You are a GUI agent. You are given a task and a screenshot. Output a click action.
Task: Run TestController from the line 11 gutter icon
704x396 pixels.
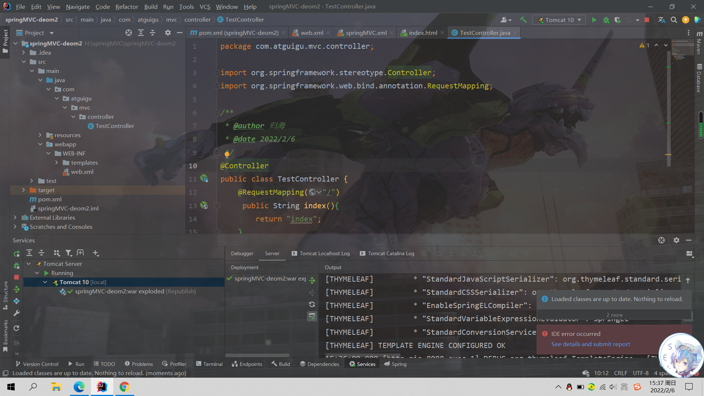[x=204, y=179]
